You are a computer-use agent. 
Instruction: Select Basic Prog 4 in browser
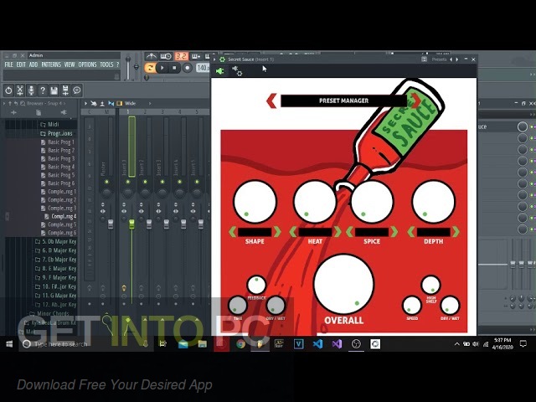58,167
